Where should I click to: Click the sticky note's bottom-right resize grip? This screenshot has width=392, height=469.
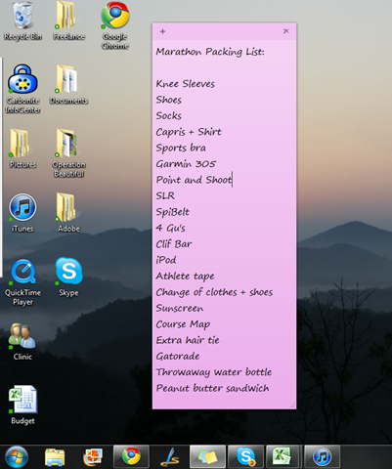click(292, 405)
